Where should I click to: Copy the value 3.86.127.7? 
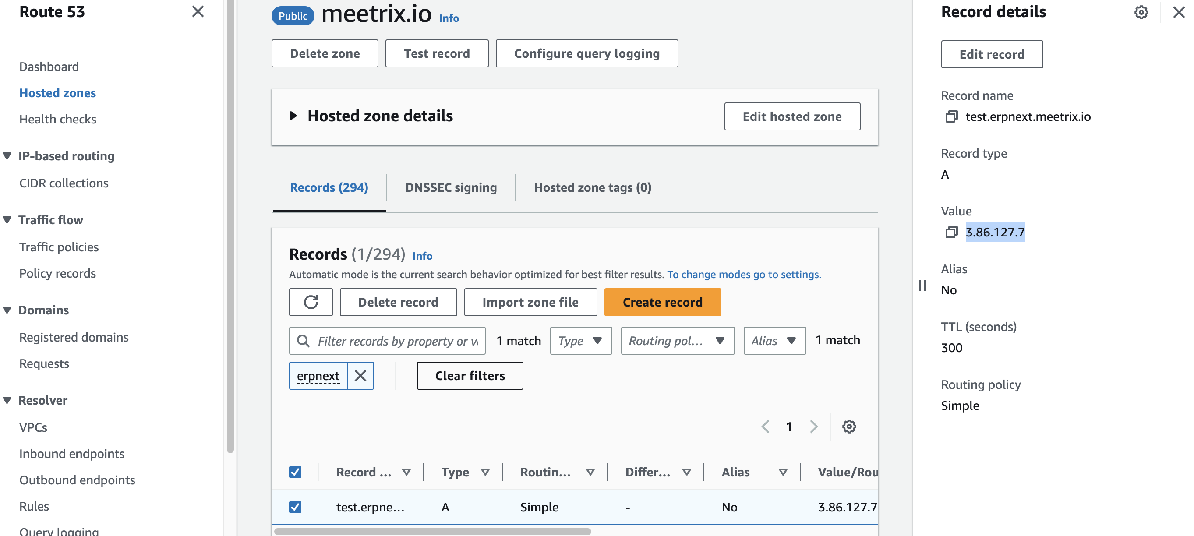point(952,233)
